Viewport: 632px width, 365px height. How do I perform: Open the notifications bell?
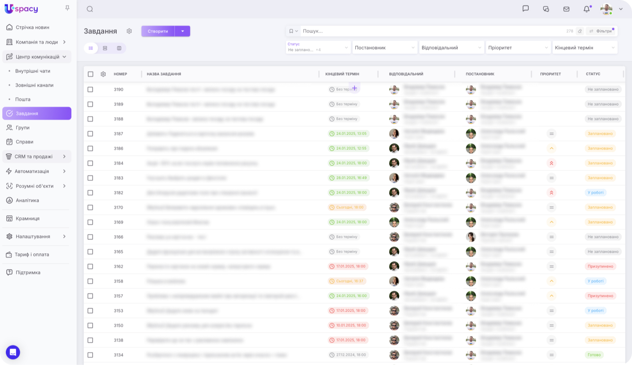point(587,9)
